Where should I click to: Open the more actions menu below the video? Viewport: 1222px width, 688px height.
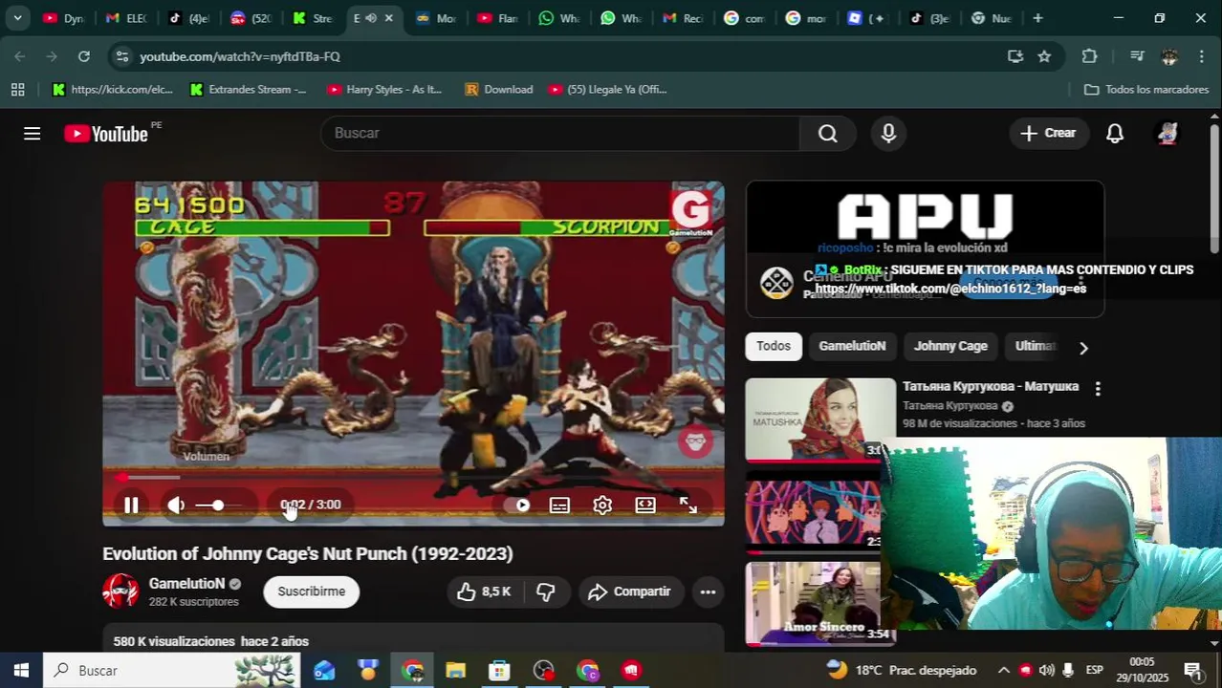click(x=708, y=591)
